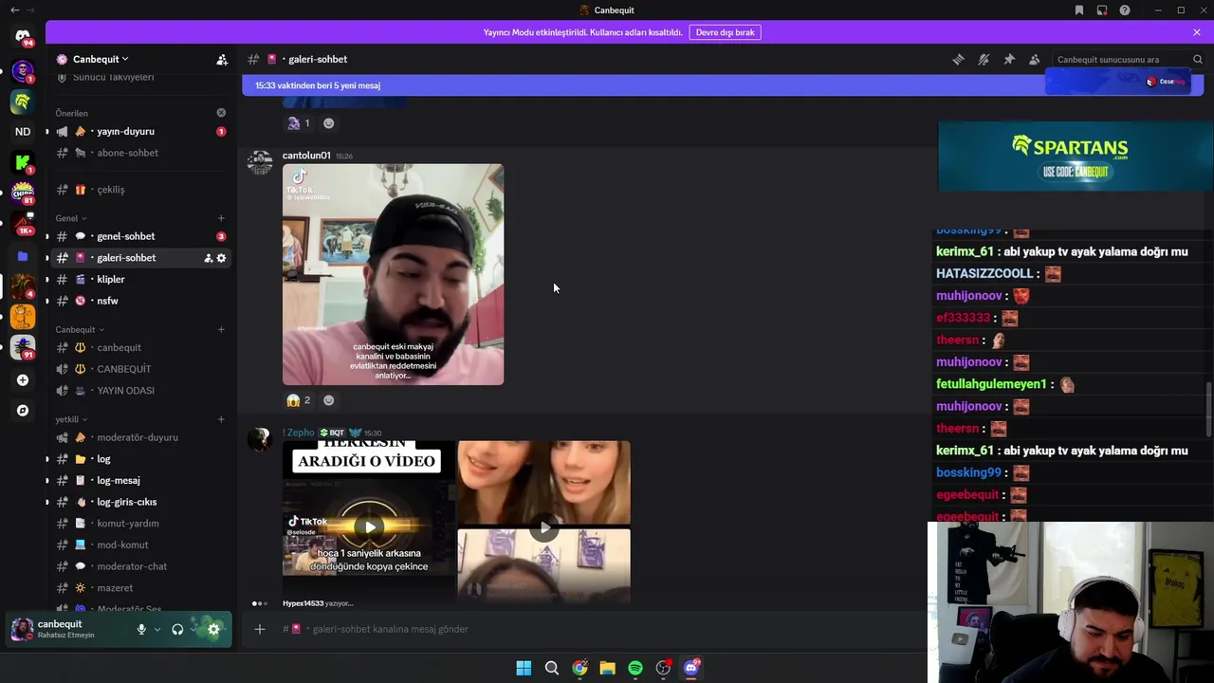Viewport: 1214px width, 683px height.
Task: Open the log-giris-cıkıs channel
Action: (140, 502)
